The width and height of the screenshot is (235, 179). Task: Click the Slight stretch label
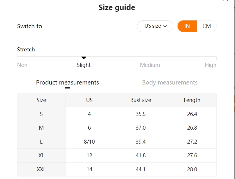click(84, 65)
